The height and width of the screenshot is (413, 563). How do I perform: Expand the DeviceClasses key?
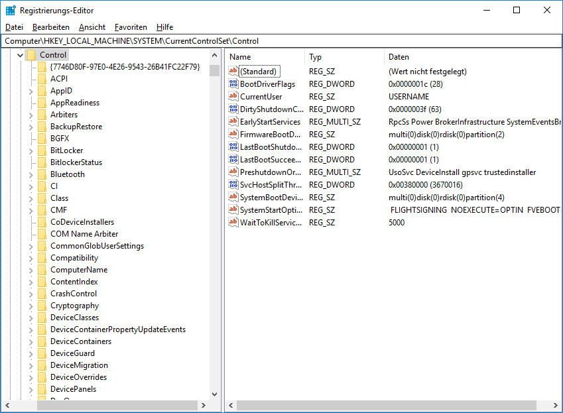coord(31,318)
